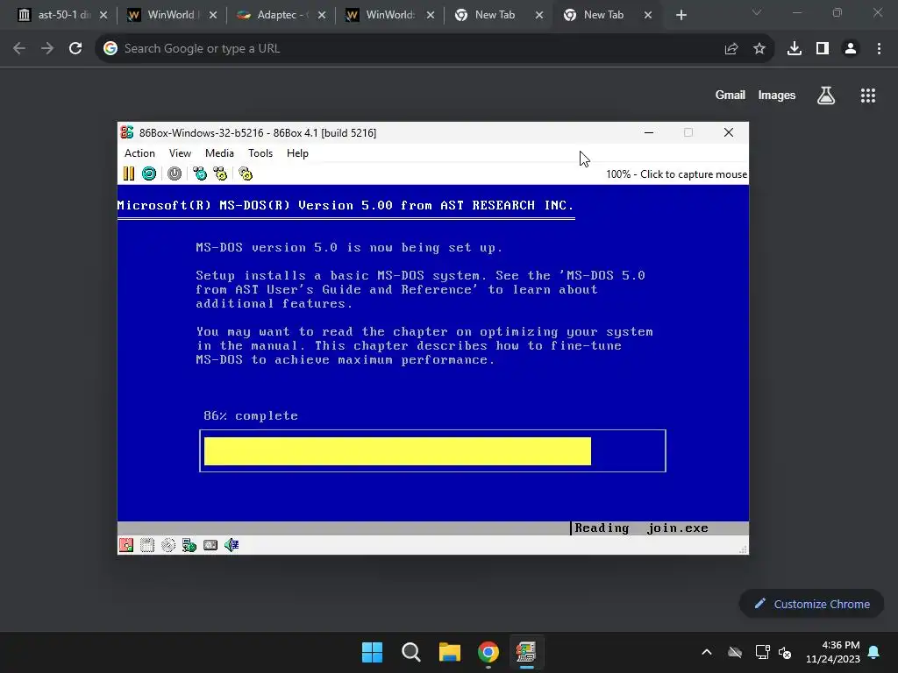The width and height of the screenshot is (898, 673).
Task: Close the ast-50-1 tab
Action: click(103, 16)
